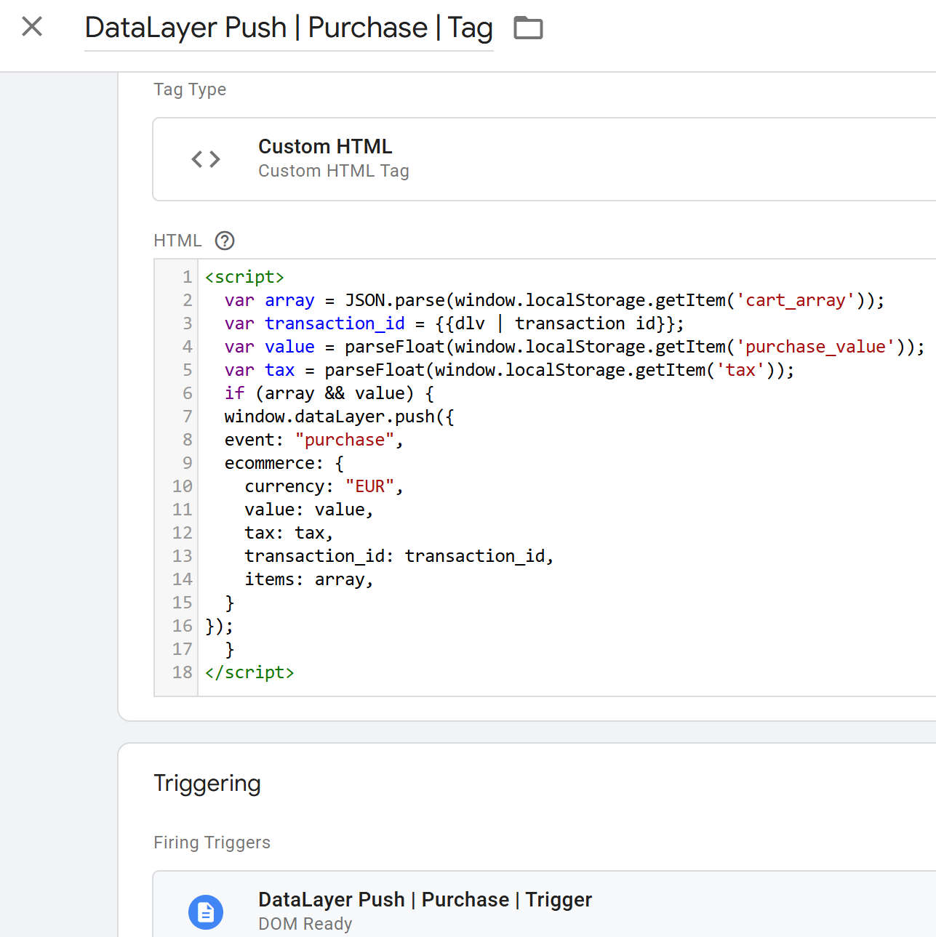Click line number 13 in the editor gutter
This screenshot has width=936, height=937.
183,556
